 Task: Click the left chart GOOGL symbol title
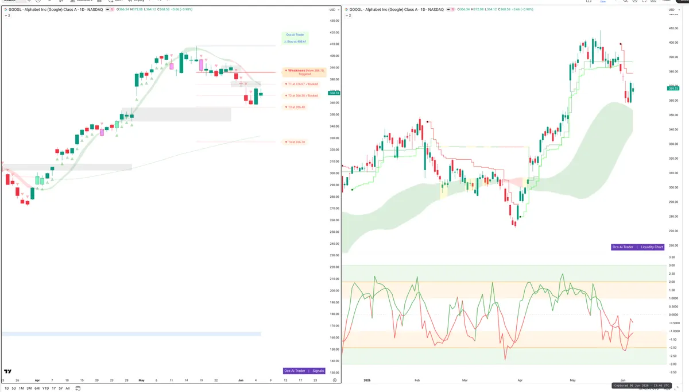pyautogui.click(x=56, y=10)
